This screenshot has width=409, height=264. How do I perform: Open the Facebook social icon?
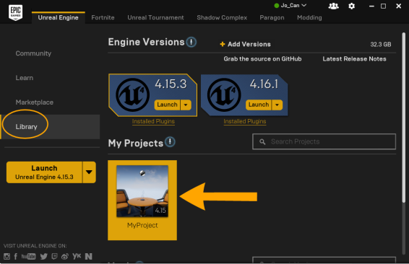click(16, 257)
